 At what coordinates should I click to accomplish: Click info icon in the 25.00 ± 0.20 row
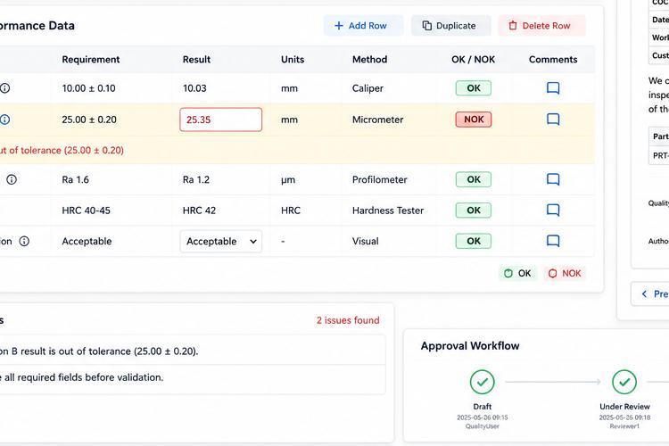click(x=4, y=120)
